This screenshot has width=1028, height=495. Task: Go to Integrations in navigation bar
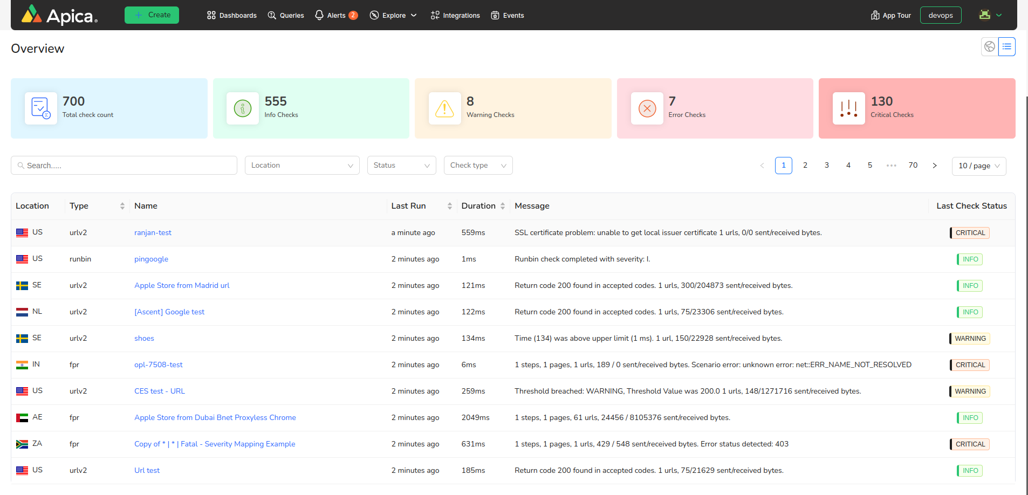pos(455,16)
